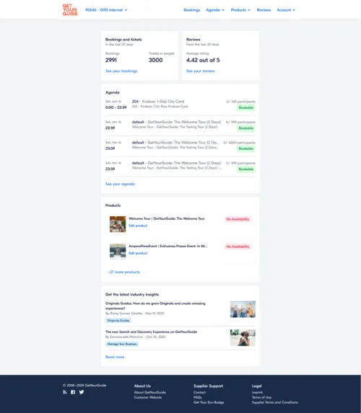Viewport: 361px width, 413px height.
Task: Select the 3000 tickets or people count
Action: 156,60
